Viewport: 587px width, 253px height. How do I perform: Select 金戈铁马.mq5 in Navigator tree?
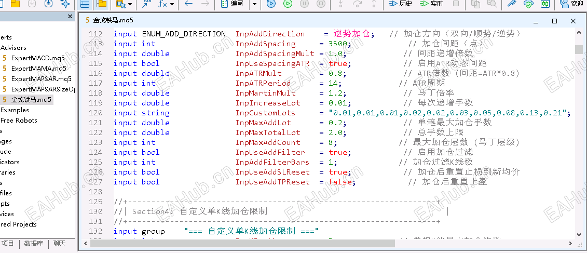[31, 100]
